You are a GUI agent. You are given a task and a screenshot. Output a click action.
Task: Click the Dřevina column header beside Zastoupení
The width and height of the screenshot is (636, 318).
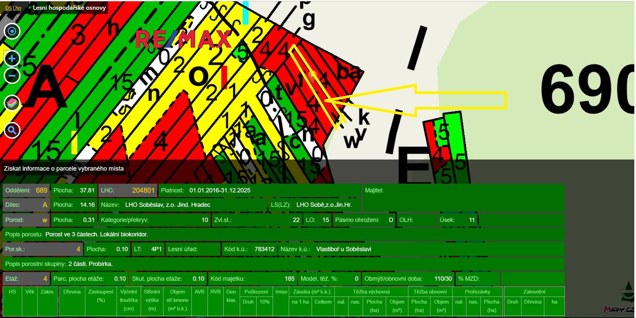(72, 292)
